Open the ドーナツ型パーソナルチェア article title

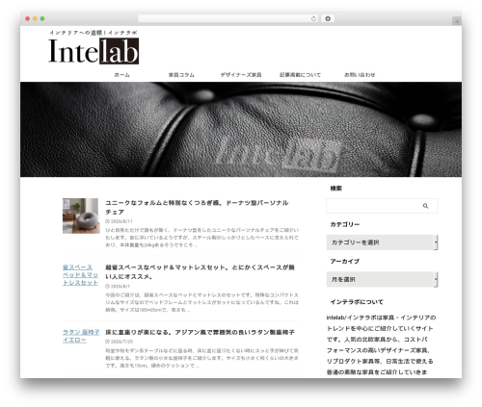[197, 208]
